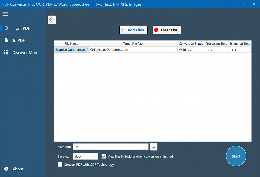Screen dimensions: 260x177
Task: Minimize the PDF Converter Pro window
Action: [230, 4]
